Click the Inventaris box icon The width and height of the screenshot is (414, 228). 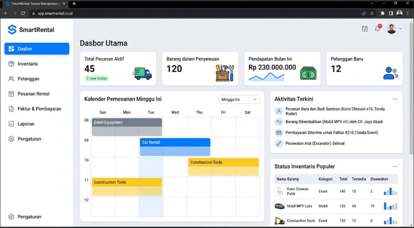[x=11, y=64]
